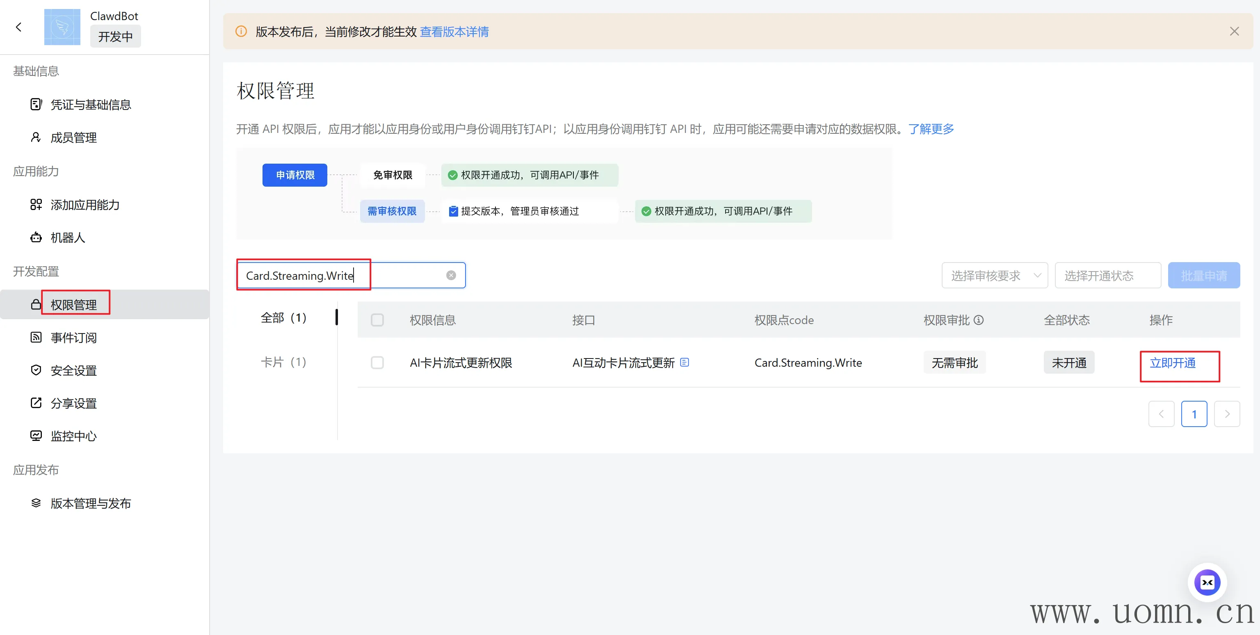
Task: Open the 选择开通状态 dropdown
Action: pos(1107,275)
